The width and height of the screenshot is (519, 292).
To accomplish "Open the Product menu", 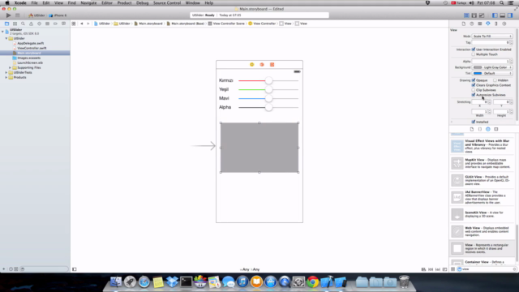I will tap(124, 2).
